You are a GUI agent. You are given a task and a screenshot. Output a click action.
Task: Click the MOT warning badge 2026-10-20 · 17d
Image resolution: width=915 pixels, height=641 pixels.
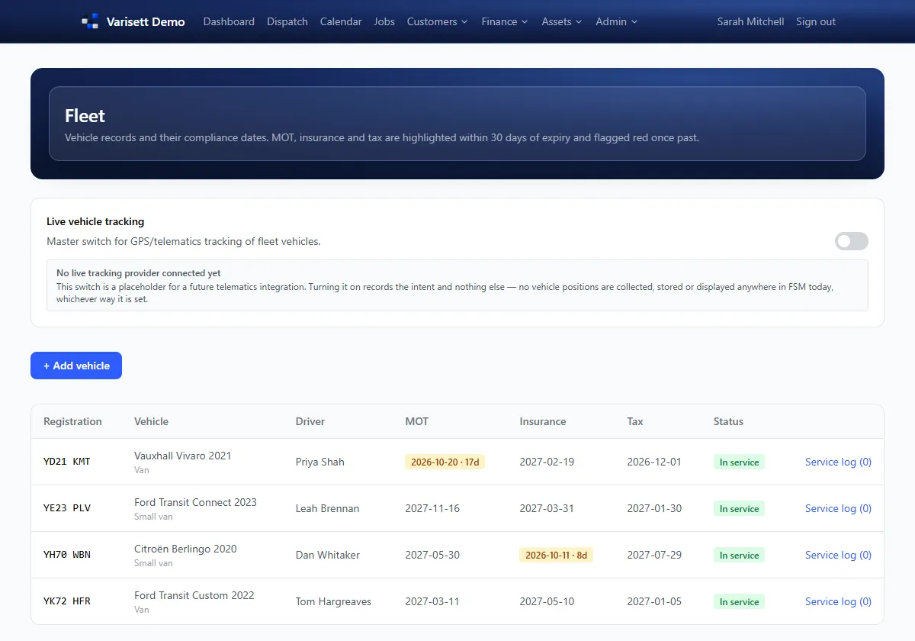(x=445, y=462)
